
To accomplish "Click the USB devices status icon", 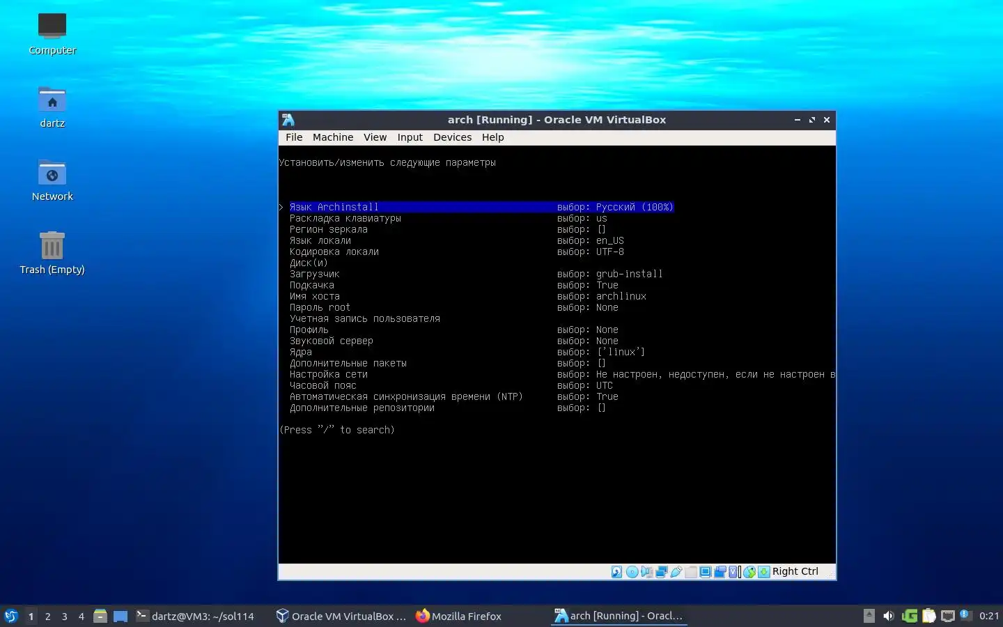I will [676, 572].
